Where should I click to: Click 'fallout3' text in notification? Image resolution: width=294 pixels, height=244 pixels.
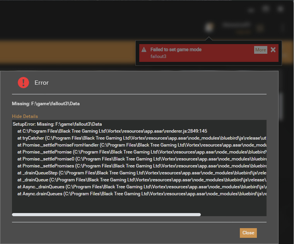pos(158,56)
